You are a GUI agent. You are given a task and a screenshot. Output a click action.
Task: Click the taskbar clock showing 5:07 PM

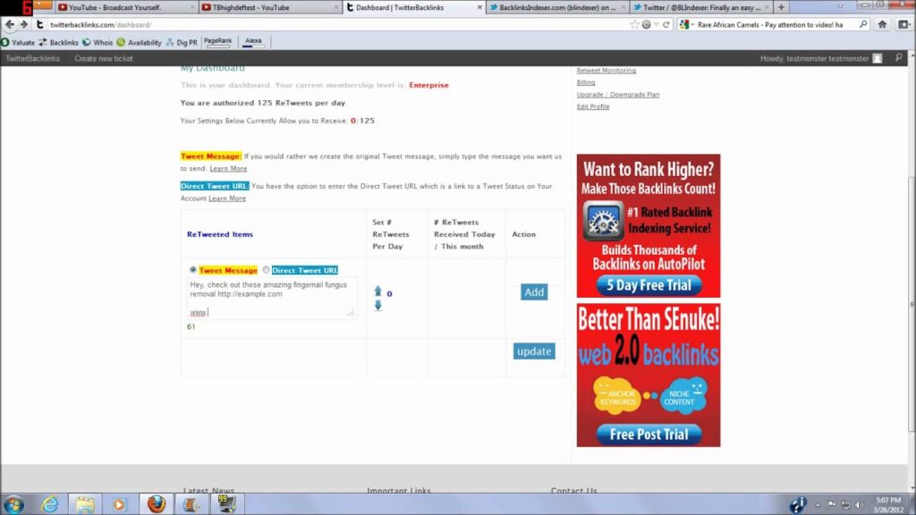(x=888, y=504)
